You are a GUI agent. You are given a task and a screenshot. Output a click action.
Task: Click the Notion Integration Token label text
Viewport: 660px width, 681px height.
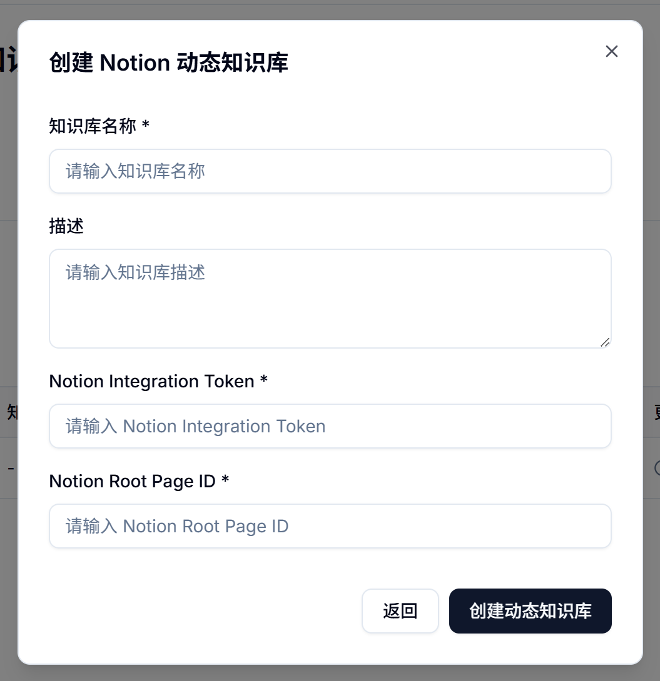pyautogui.click(x=150, y=381)
